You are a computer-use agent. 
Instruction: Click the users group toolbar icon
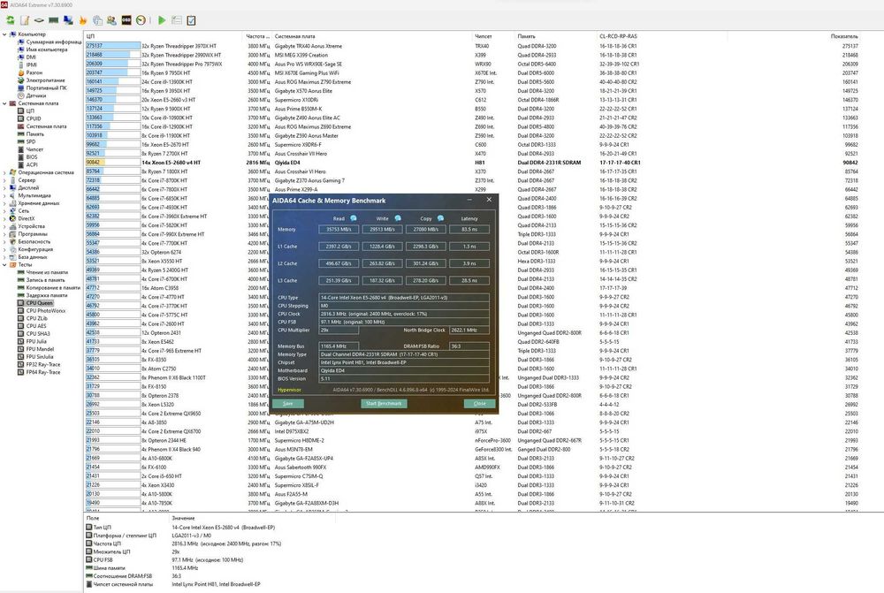[111, 20]
